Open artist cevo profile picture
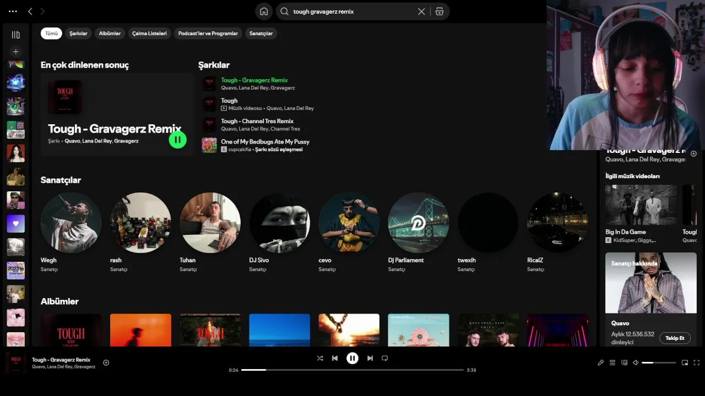This screenshot has height=396, width=705. coord(349,223)
